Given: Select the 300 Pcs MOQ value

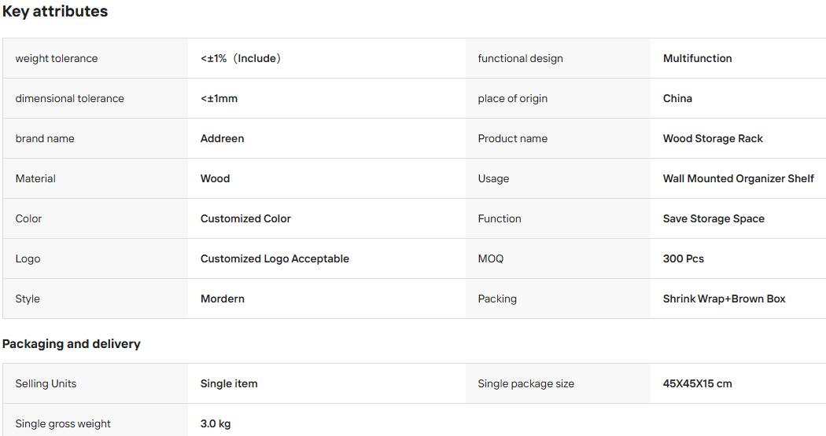Looking at the screenshot, I should coord(684,258).
